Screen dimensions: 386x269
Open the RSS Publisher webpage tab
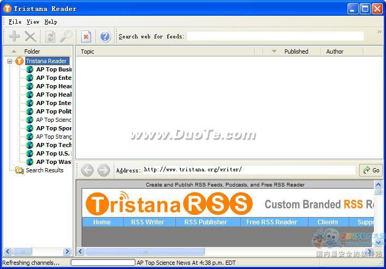(x=205, y=222)
